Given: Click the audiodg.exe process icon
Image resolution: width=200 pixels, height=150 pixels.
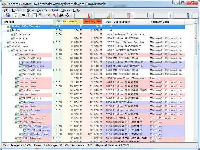Looking at the screenshot, I should click(x=21, y=90).
